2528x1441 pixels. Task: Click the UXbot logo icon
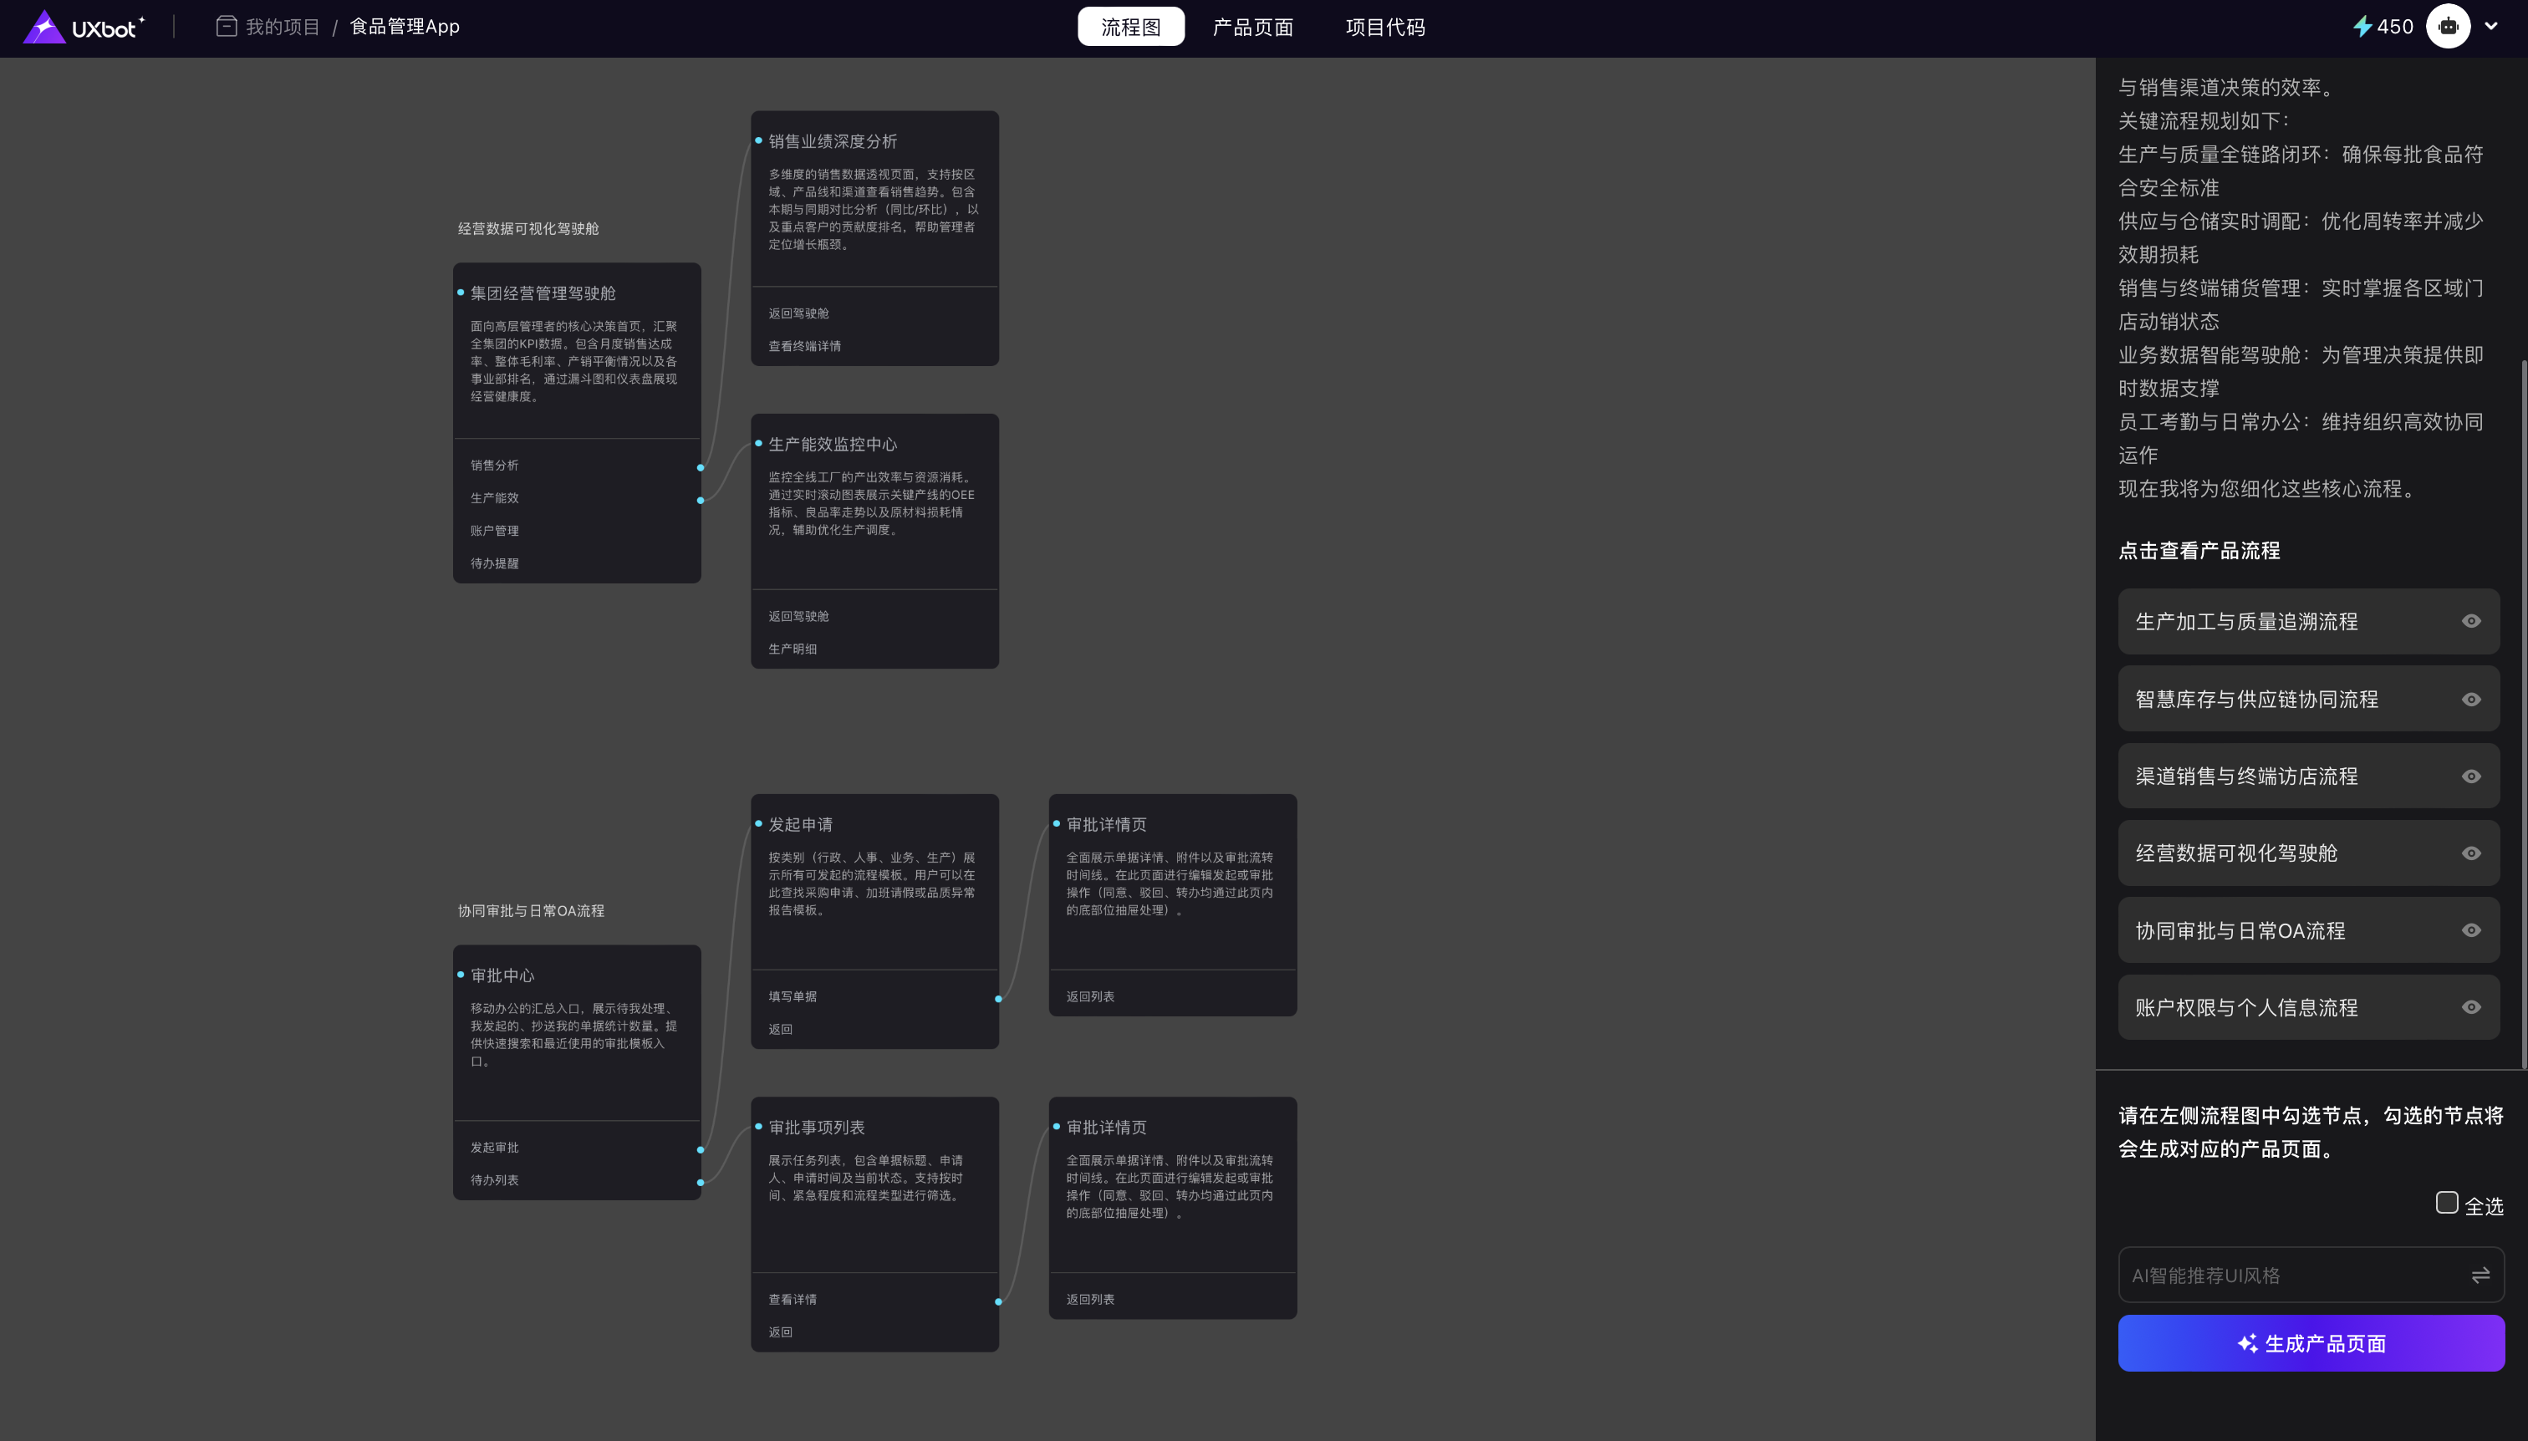(44, 27)
